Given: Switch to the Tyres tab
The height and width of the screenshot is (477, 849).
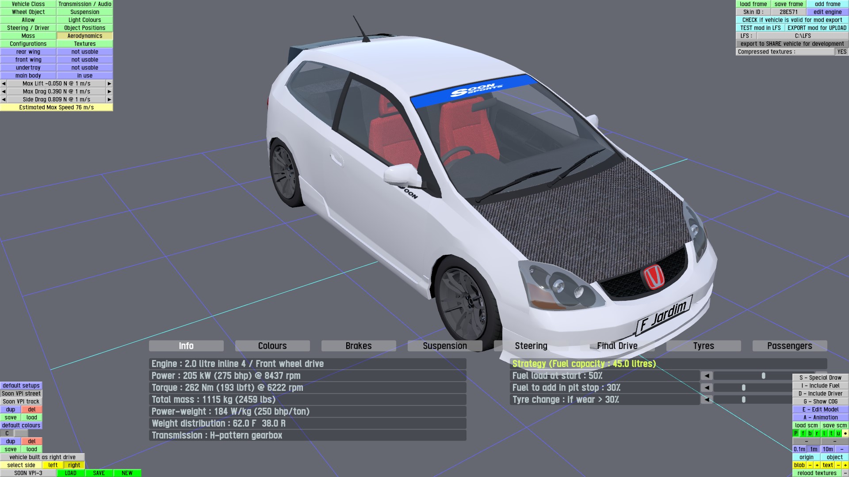Looking at the screenshot, I should [x=703, y=346].
